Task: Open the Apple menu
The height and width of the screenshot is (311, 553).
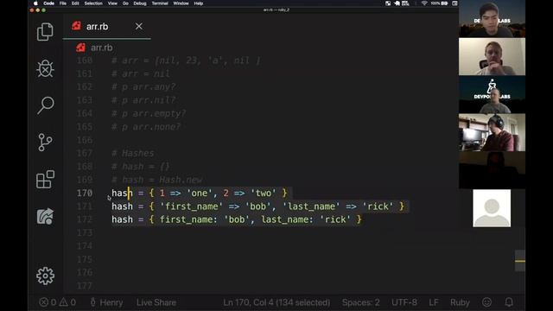Action: (35, 3)
